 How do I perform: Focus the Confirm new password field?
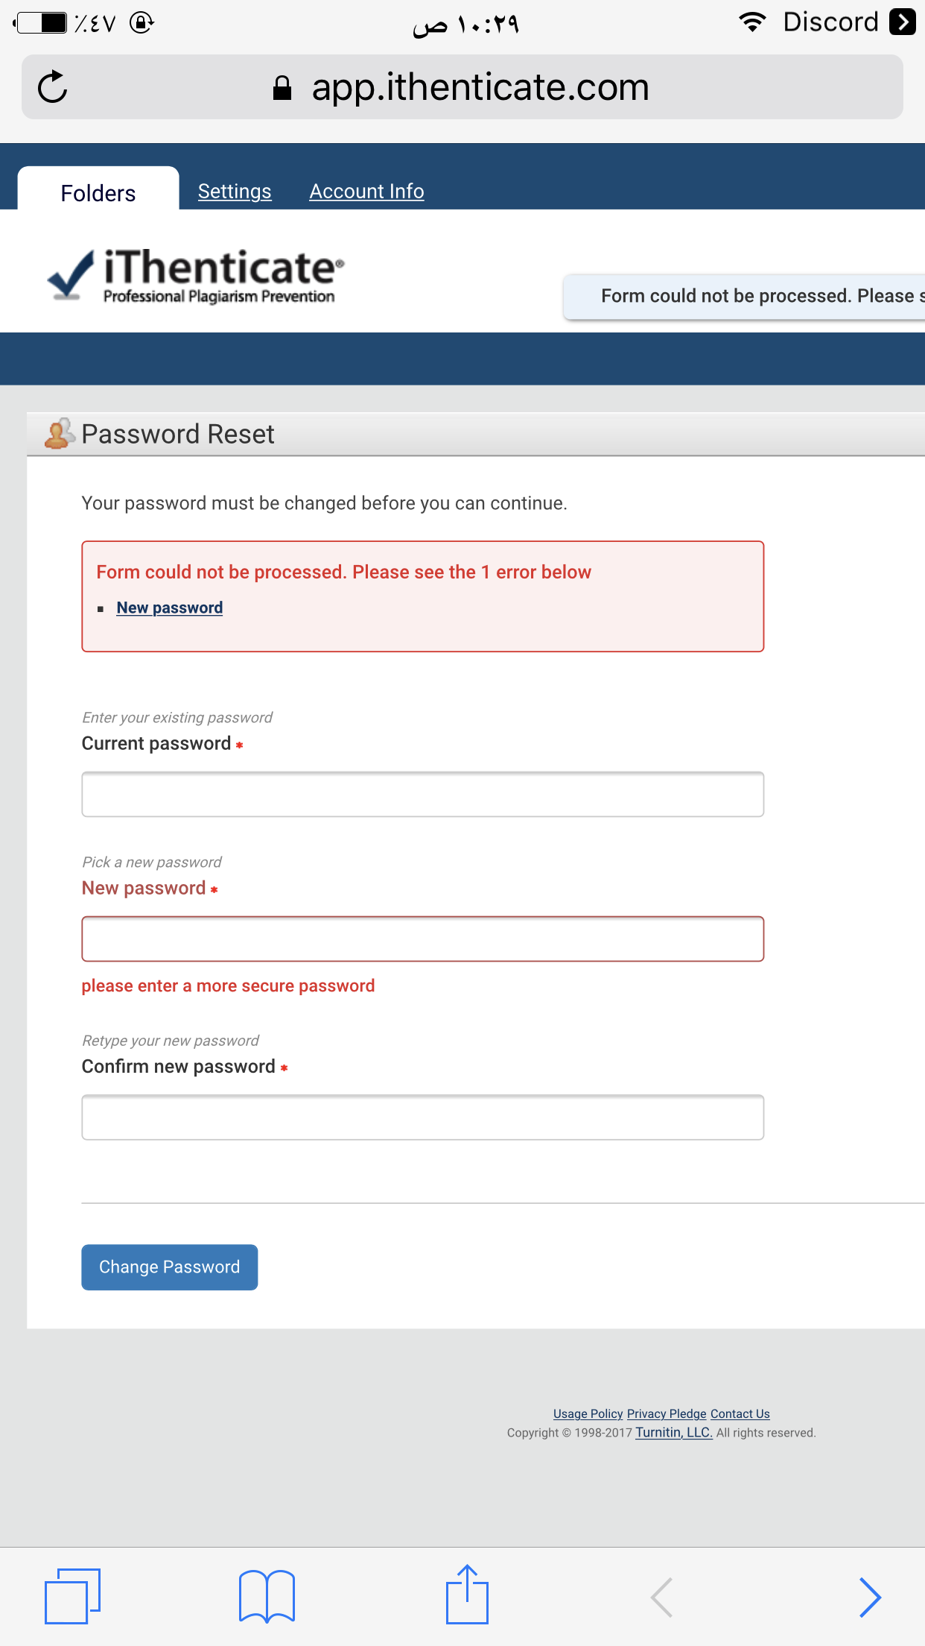pyautogui.click(x=423, y=1117)
